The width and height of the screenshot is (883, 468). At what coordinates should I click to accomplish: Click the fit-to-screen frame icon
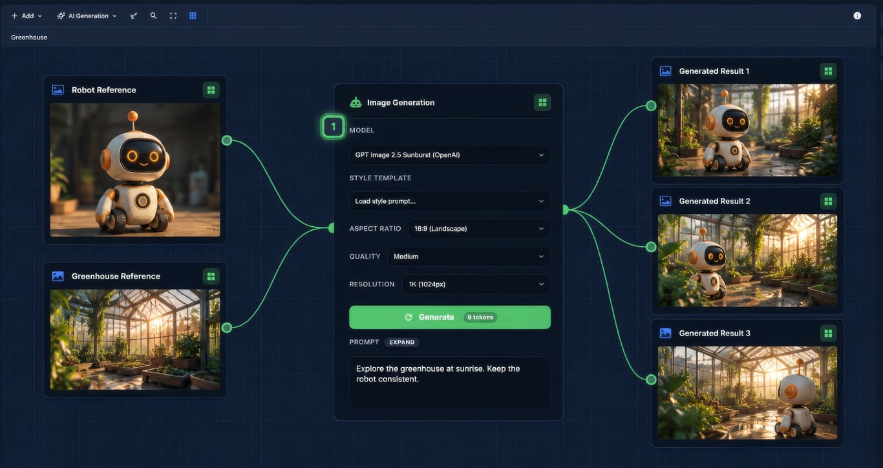pos(173,16)
